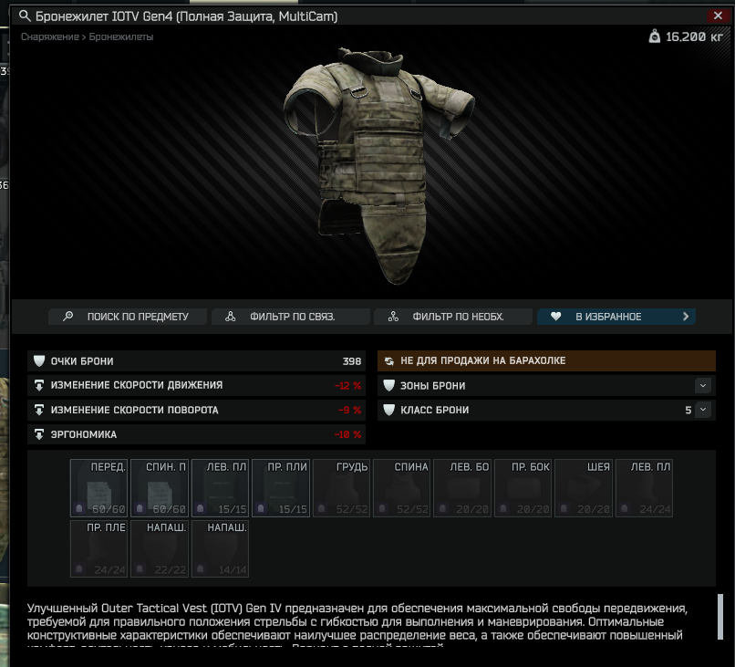Viewport: 735px width, 667px height.
Task: Select the Перед. front plate slot 60/60
Action: (x=98, y=488)
